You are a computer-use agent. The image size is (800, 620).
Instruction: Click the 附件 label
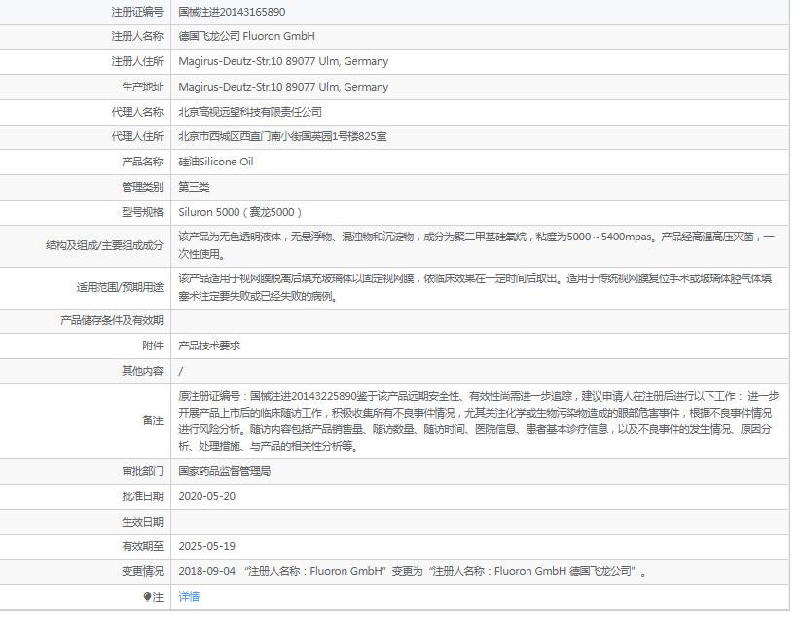(x=153, y=346)
